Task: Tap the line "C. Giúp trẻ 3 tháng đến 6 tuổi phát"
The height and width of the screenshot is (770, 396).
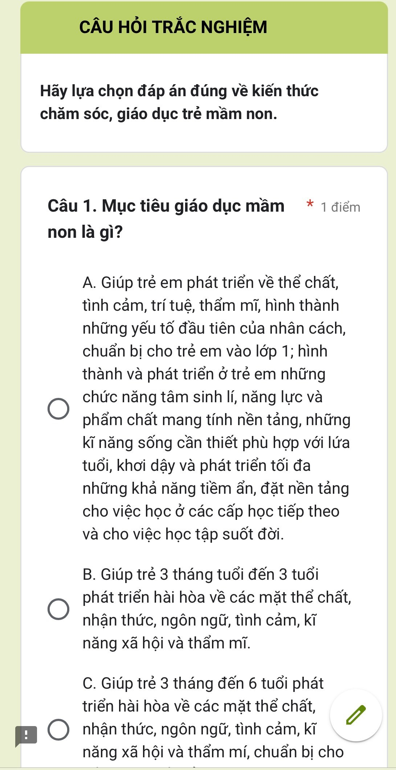Action: coord(203,683)
